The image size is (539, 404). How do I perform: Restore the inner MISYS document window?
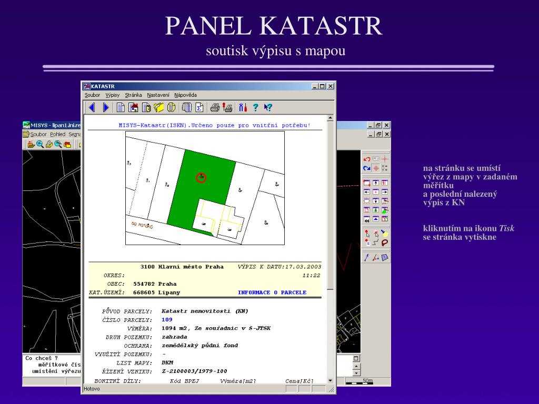pyautogui.click(x=378, y=134)
